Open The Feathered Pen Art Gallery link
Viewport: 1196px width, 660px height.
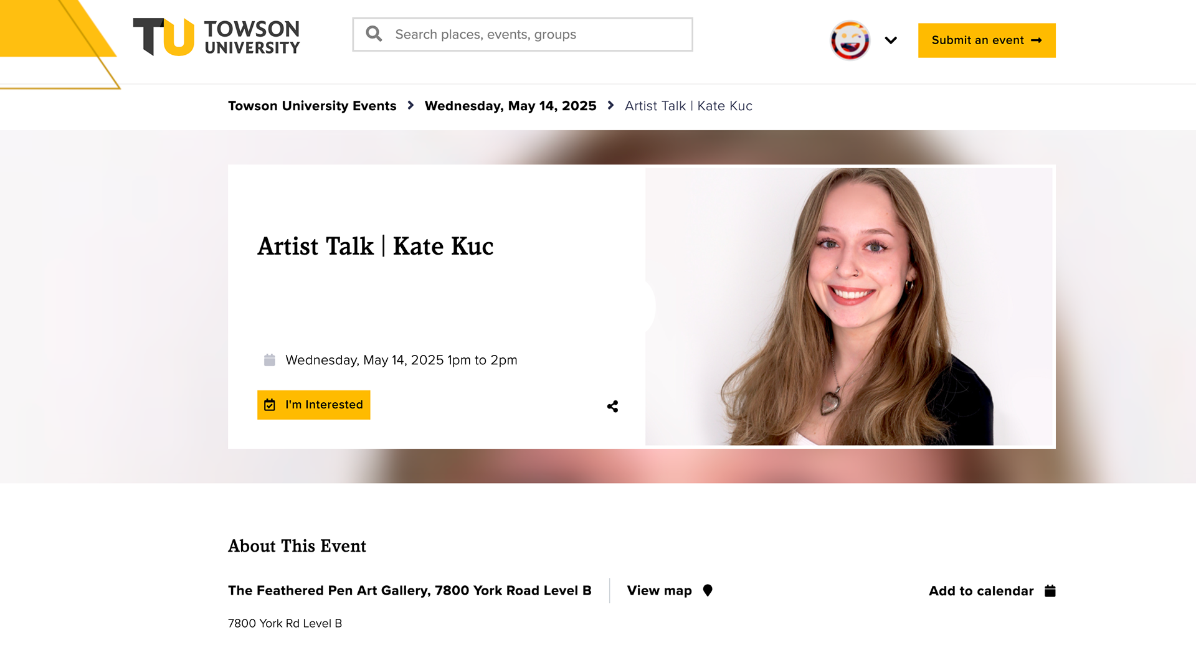[409, 590]
